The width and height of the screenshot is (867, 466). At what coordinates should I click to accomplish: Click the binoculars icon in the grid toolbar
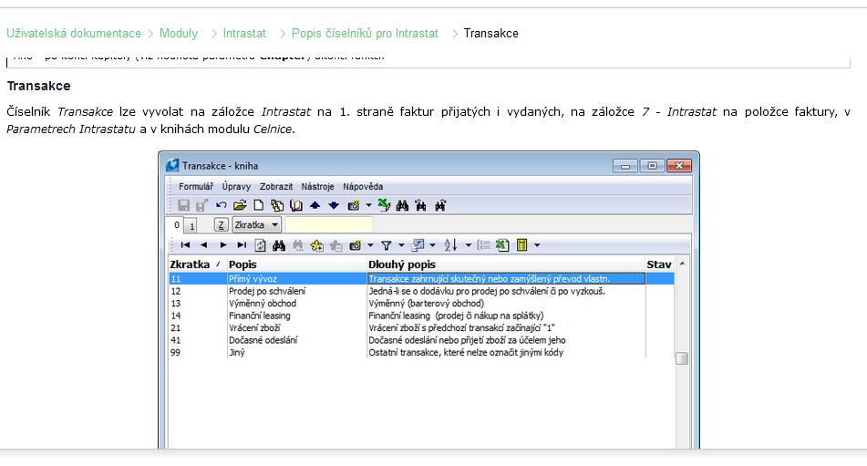point(279,245)
